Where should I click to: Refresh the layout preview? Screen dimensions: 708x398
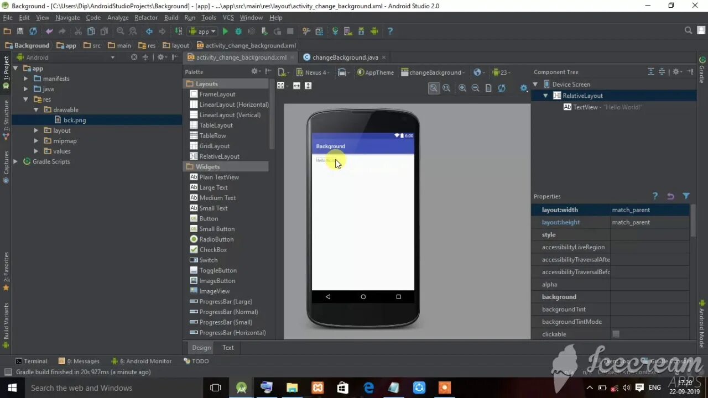coord(502,88)
